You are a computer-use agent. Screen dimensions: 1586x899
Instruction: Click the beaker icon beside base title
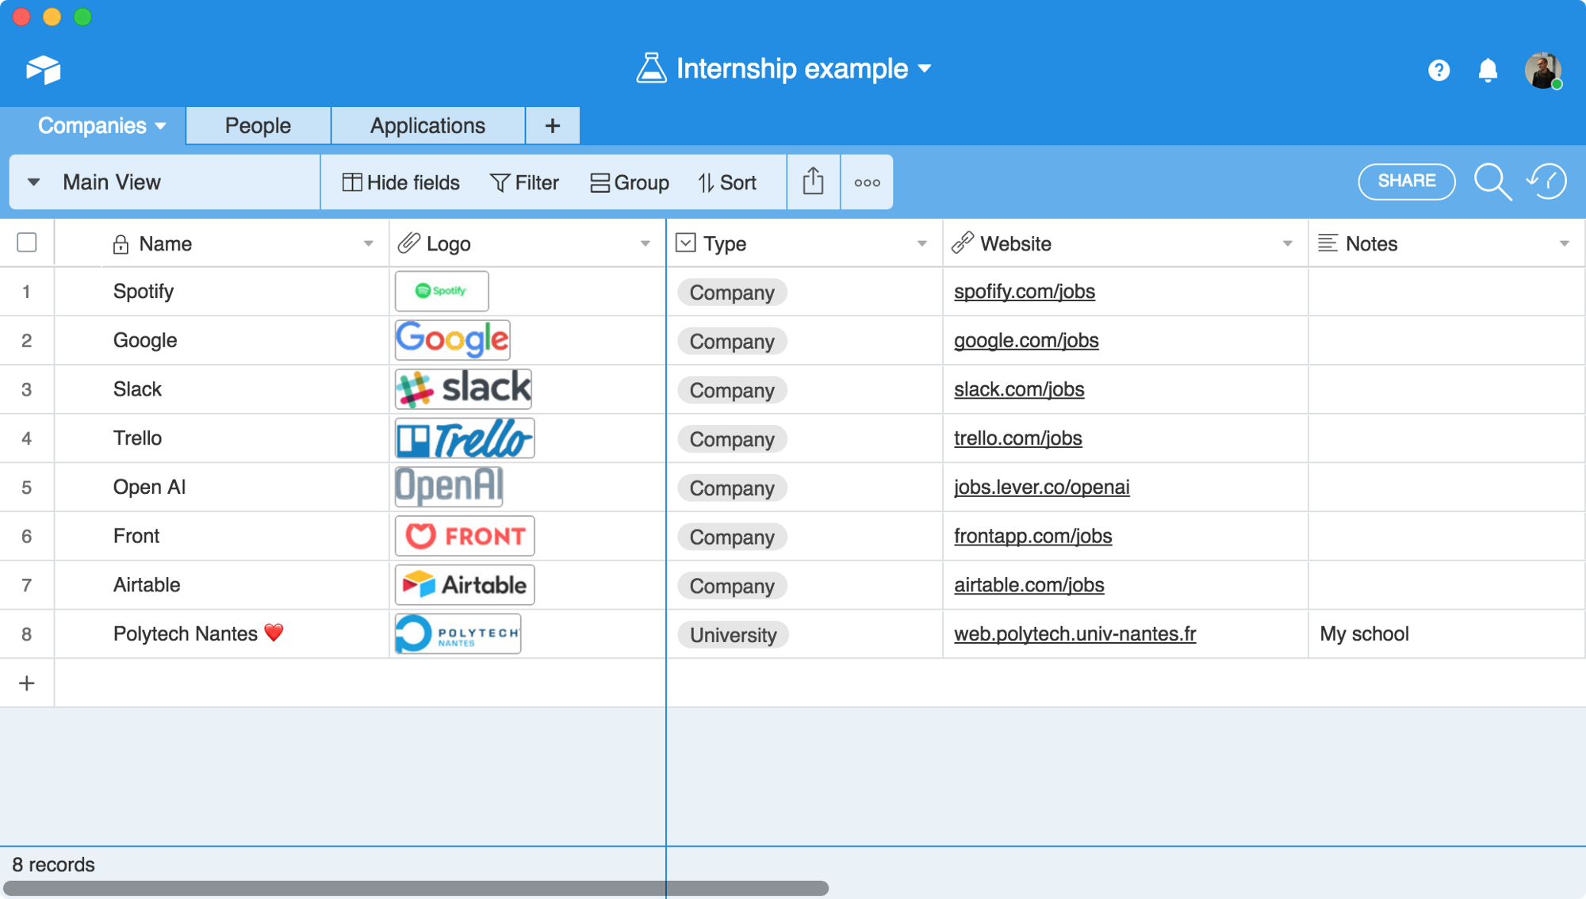(651, 68)
